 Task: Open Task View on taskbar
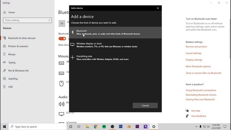[x=79, y=127]
